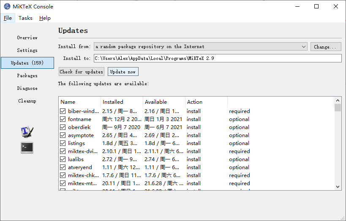Toggle the miktex-dvi package checkbox
The image size is (346, 221).
63,151
